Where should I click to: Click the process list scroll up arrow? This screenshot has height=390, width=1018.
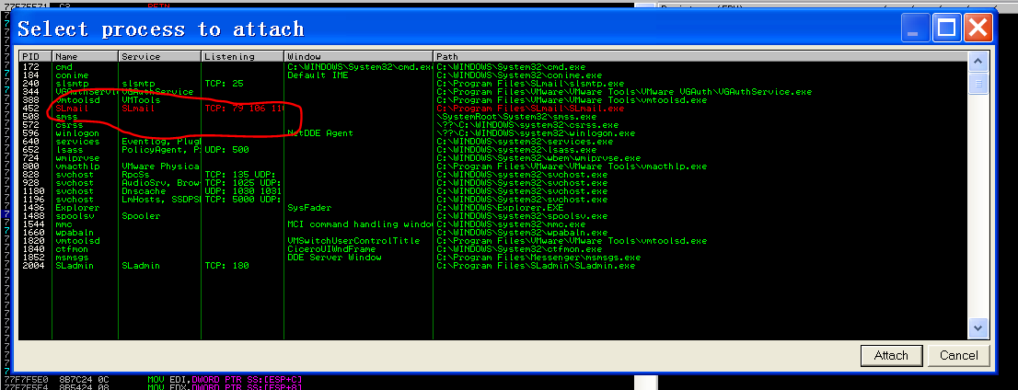coord(978,62)
